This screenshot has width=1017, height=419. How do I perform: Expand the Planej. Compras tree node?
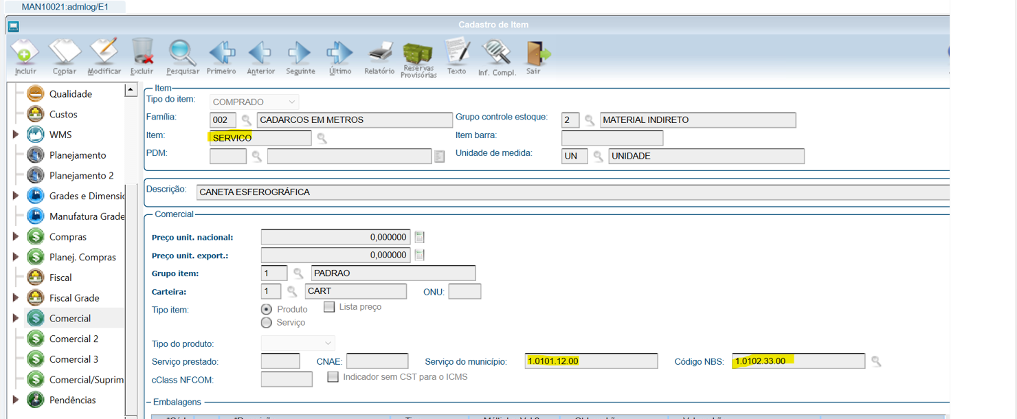coord(16,257)
